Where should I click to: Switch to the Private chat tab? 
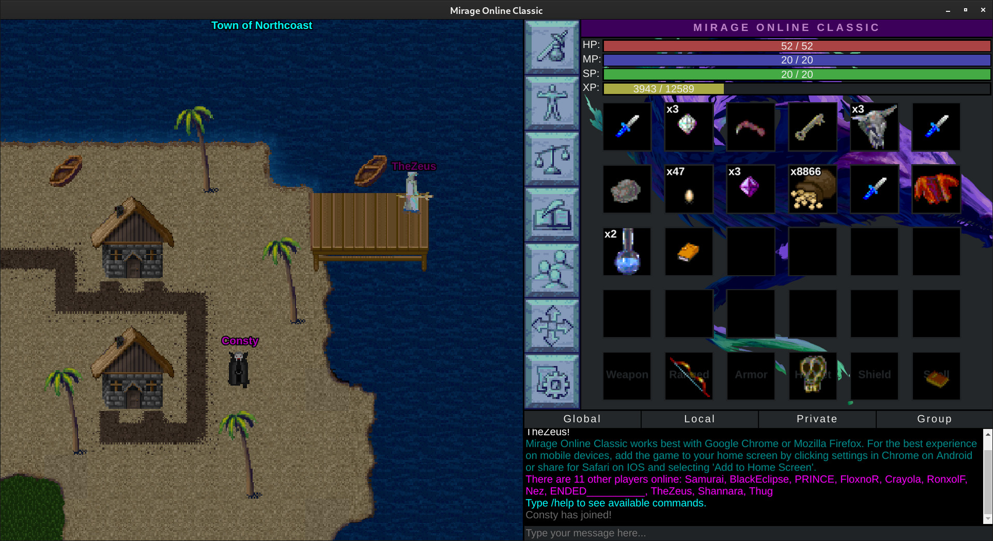[817, 419]
